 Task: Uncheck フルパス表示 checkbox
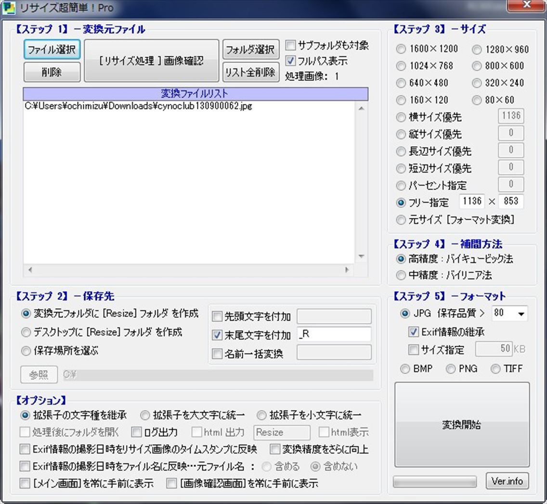click(290, 61)
